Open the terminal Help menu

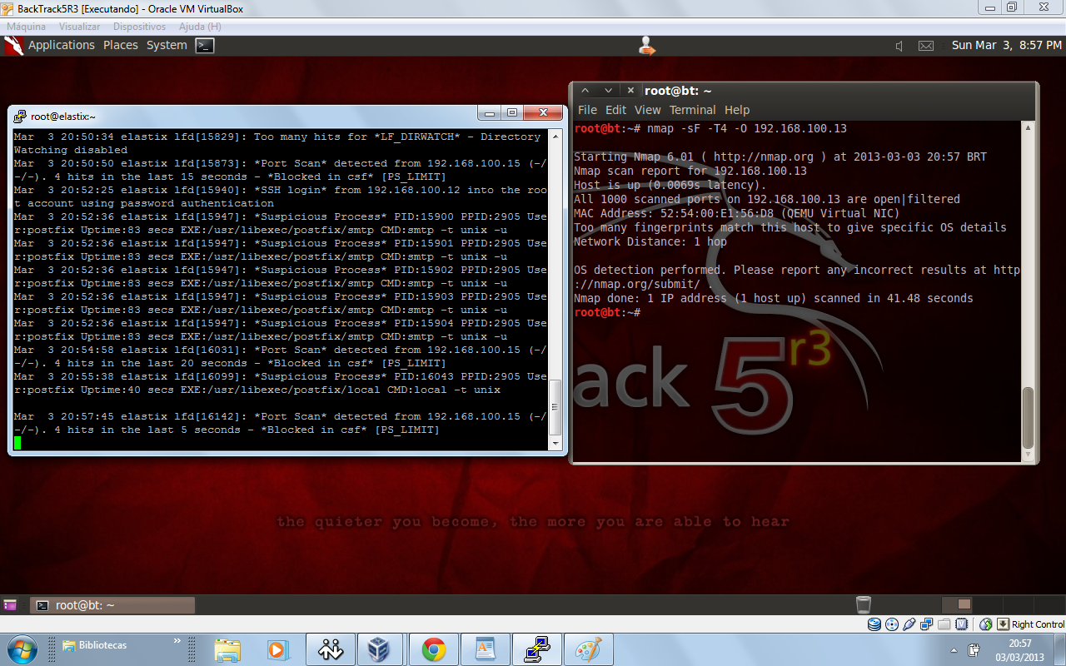click(x=737, y=110)
